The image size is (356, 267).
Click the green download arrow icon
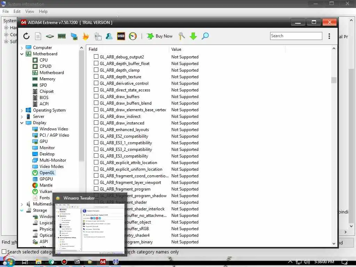click(x=193, y=36)
